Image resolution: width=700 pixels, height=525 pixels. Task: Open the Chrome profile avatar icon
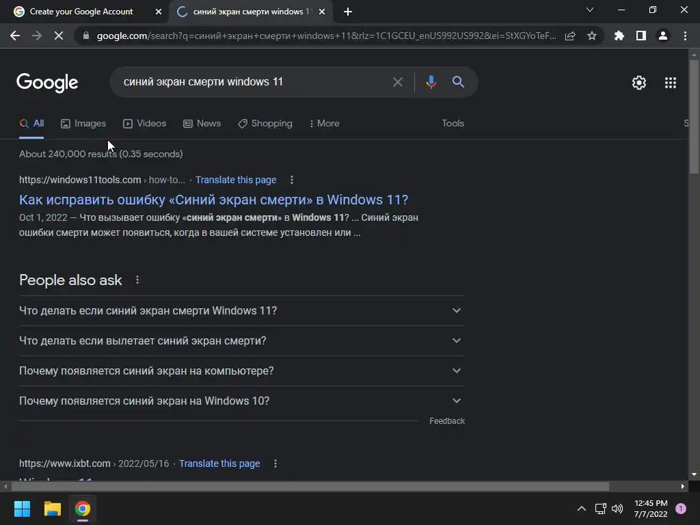pos(663,36)
